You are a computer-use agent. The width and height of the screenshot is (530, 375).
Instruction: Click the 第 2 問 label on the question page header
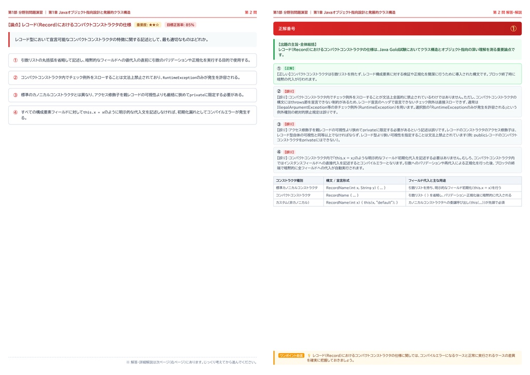pyautogui.click(x=251, y=12)
